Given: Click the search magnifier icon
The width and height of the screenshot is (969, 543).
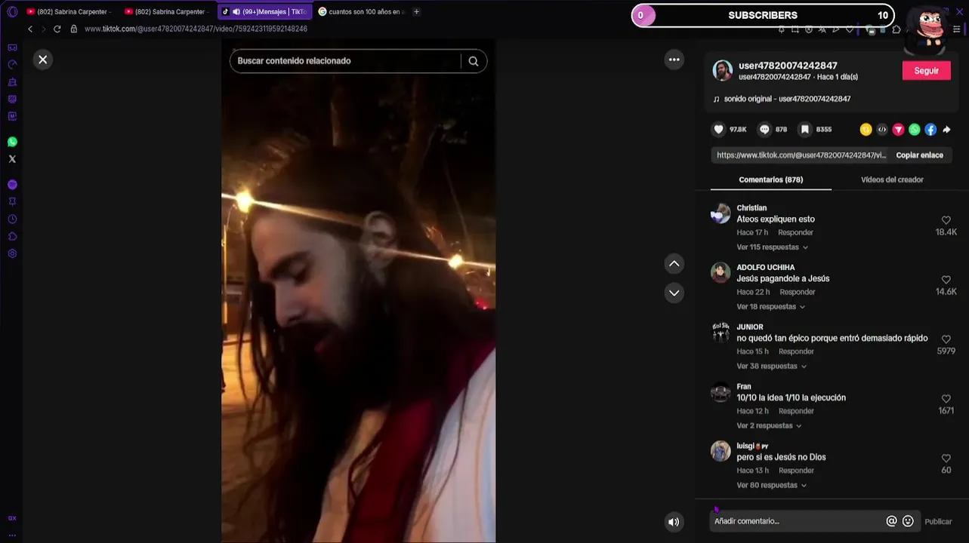Looking at the screenshot, I should [474, 61].
